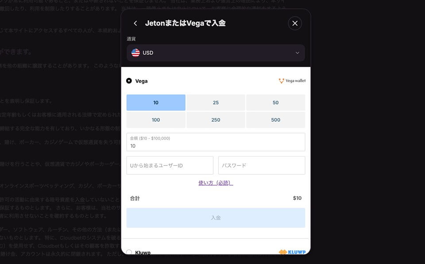Image resolution: width=425 pixels, height=264 pixels.
Task: Close the deposit dialog with X
Action: [295, 23]
